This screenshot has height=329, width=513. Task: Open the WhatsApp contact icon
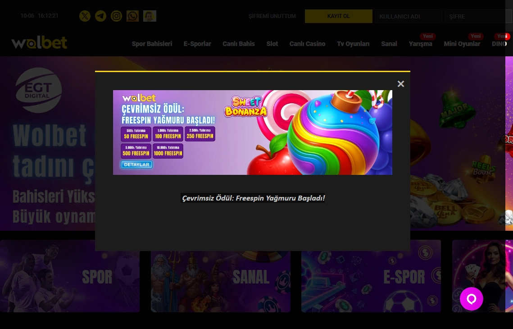coord(132,16)
